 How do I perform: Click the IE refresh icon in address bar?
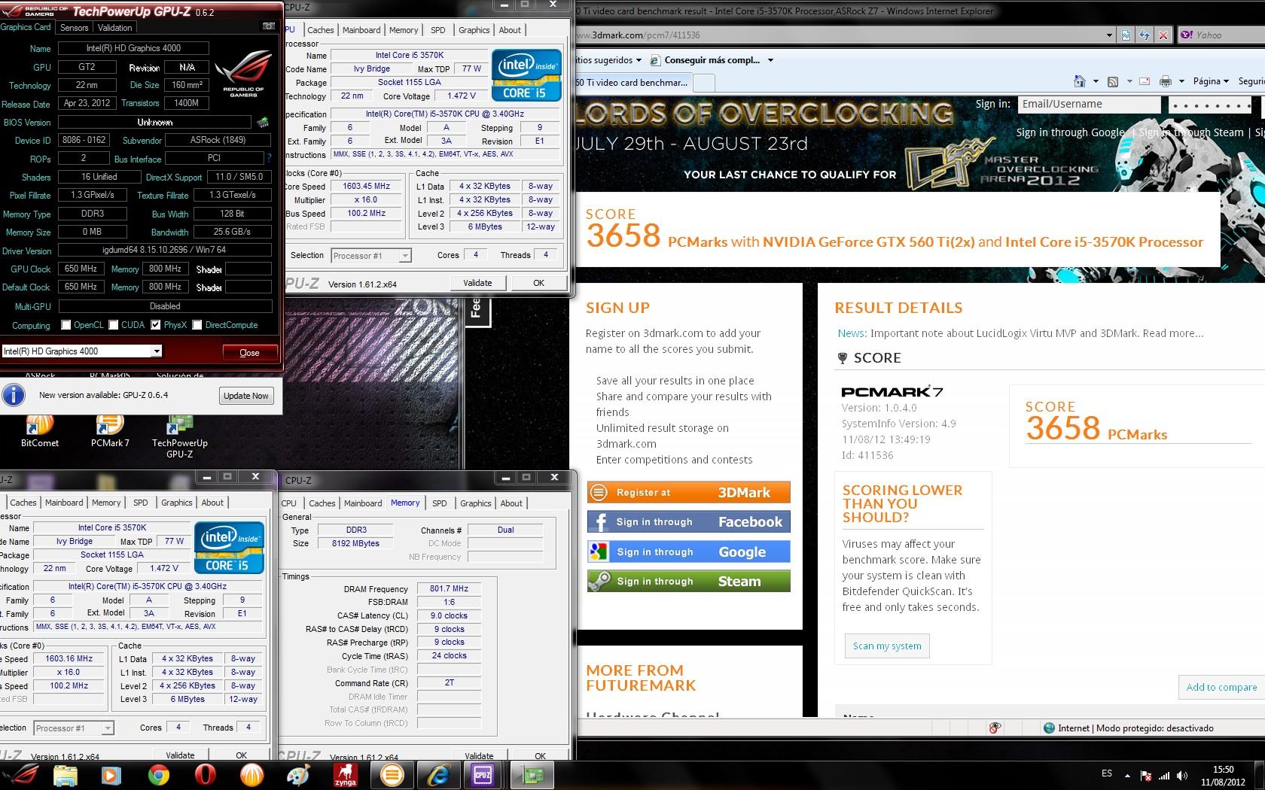(x=1145, y=35)
